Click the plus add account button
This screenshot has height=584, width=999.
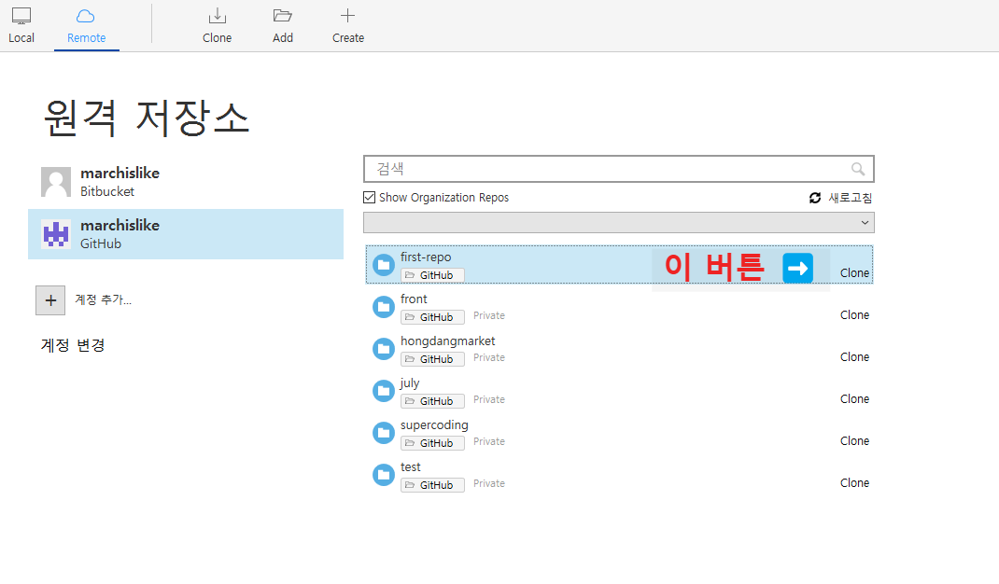[50, 300]
